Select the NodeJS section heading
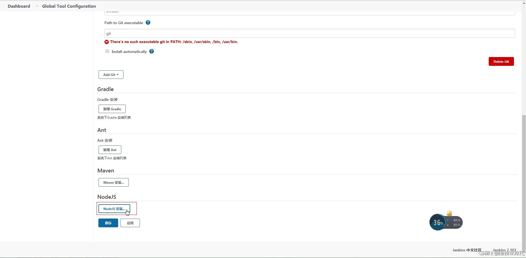Image resolution: width=526 pixels, height=258 pixels. click(107, 197)
